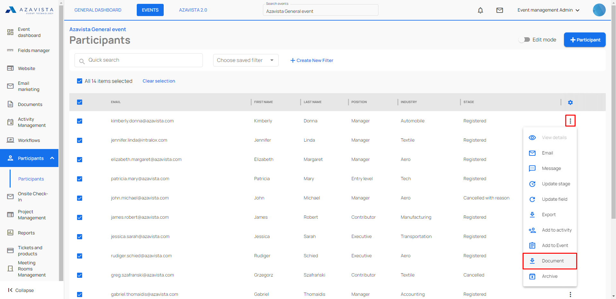Click Create New Filter link
The width and height of the screenshot is (616, 299).
click(x=312, y=60)
